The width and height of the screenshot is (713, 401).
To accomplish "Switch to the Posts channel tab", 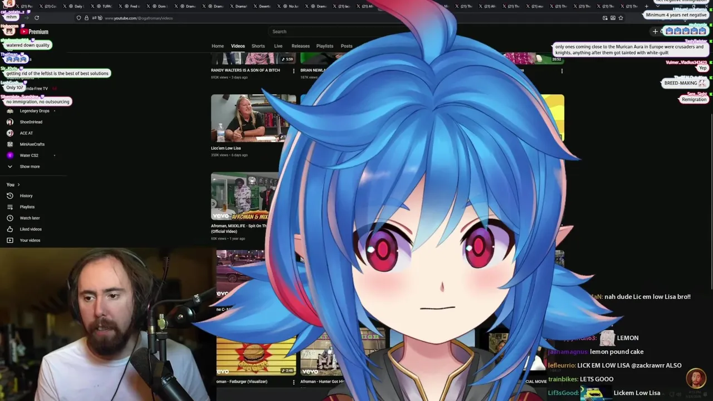I will 346,46.
